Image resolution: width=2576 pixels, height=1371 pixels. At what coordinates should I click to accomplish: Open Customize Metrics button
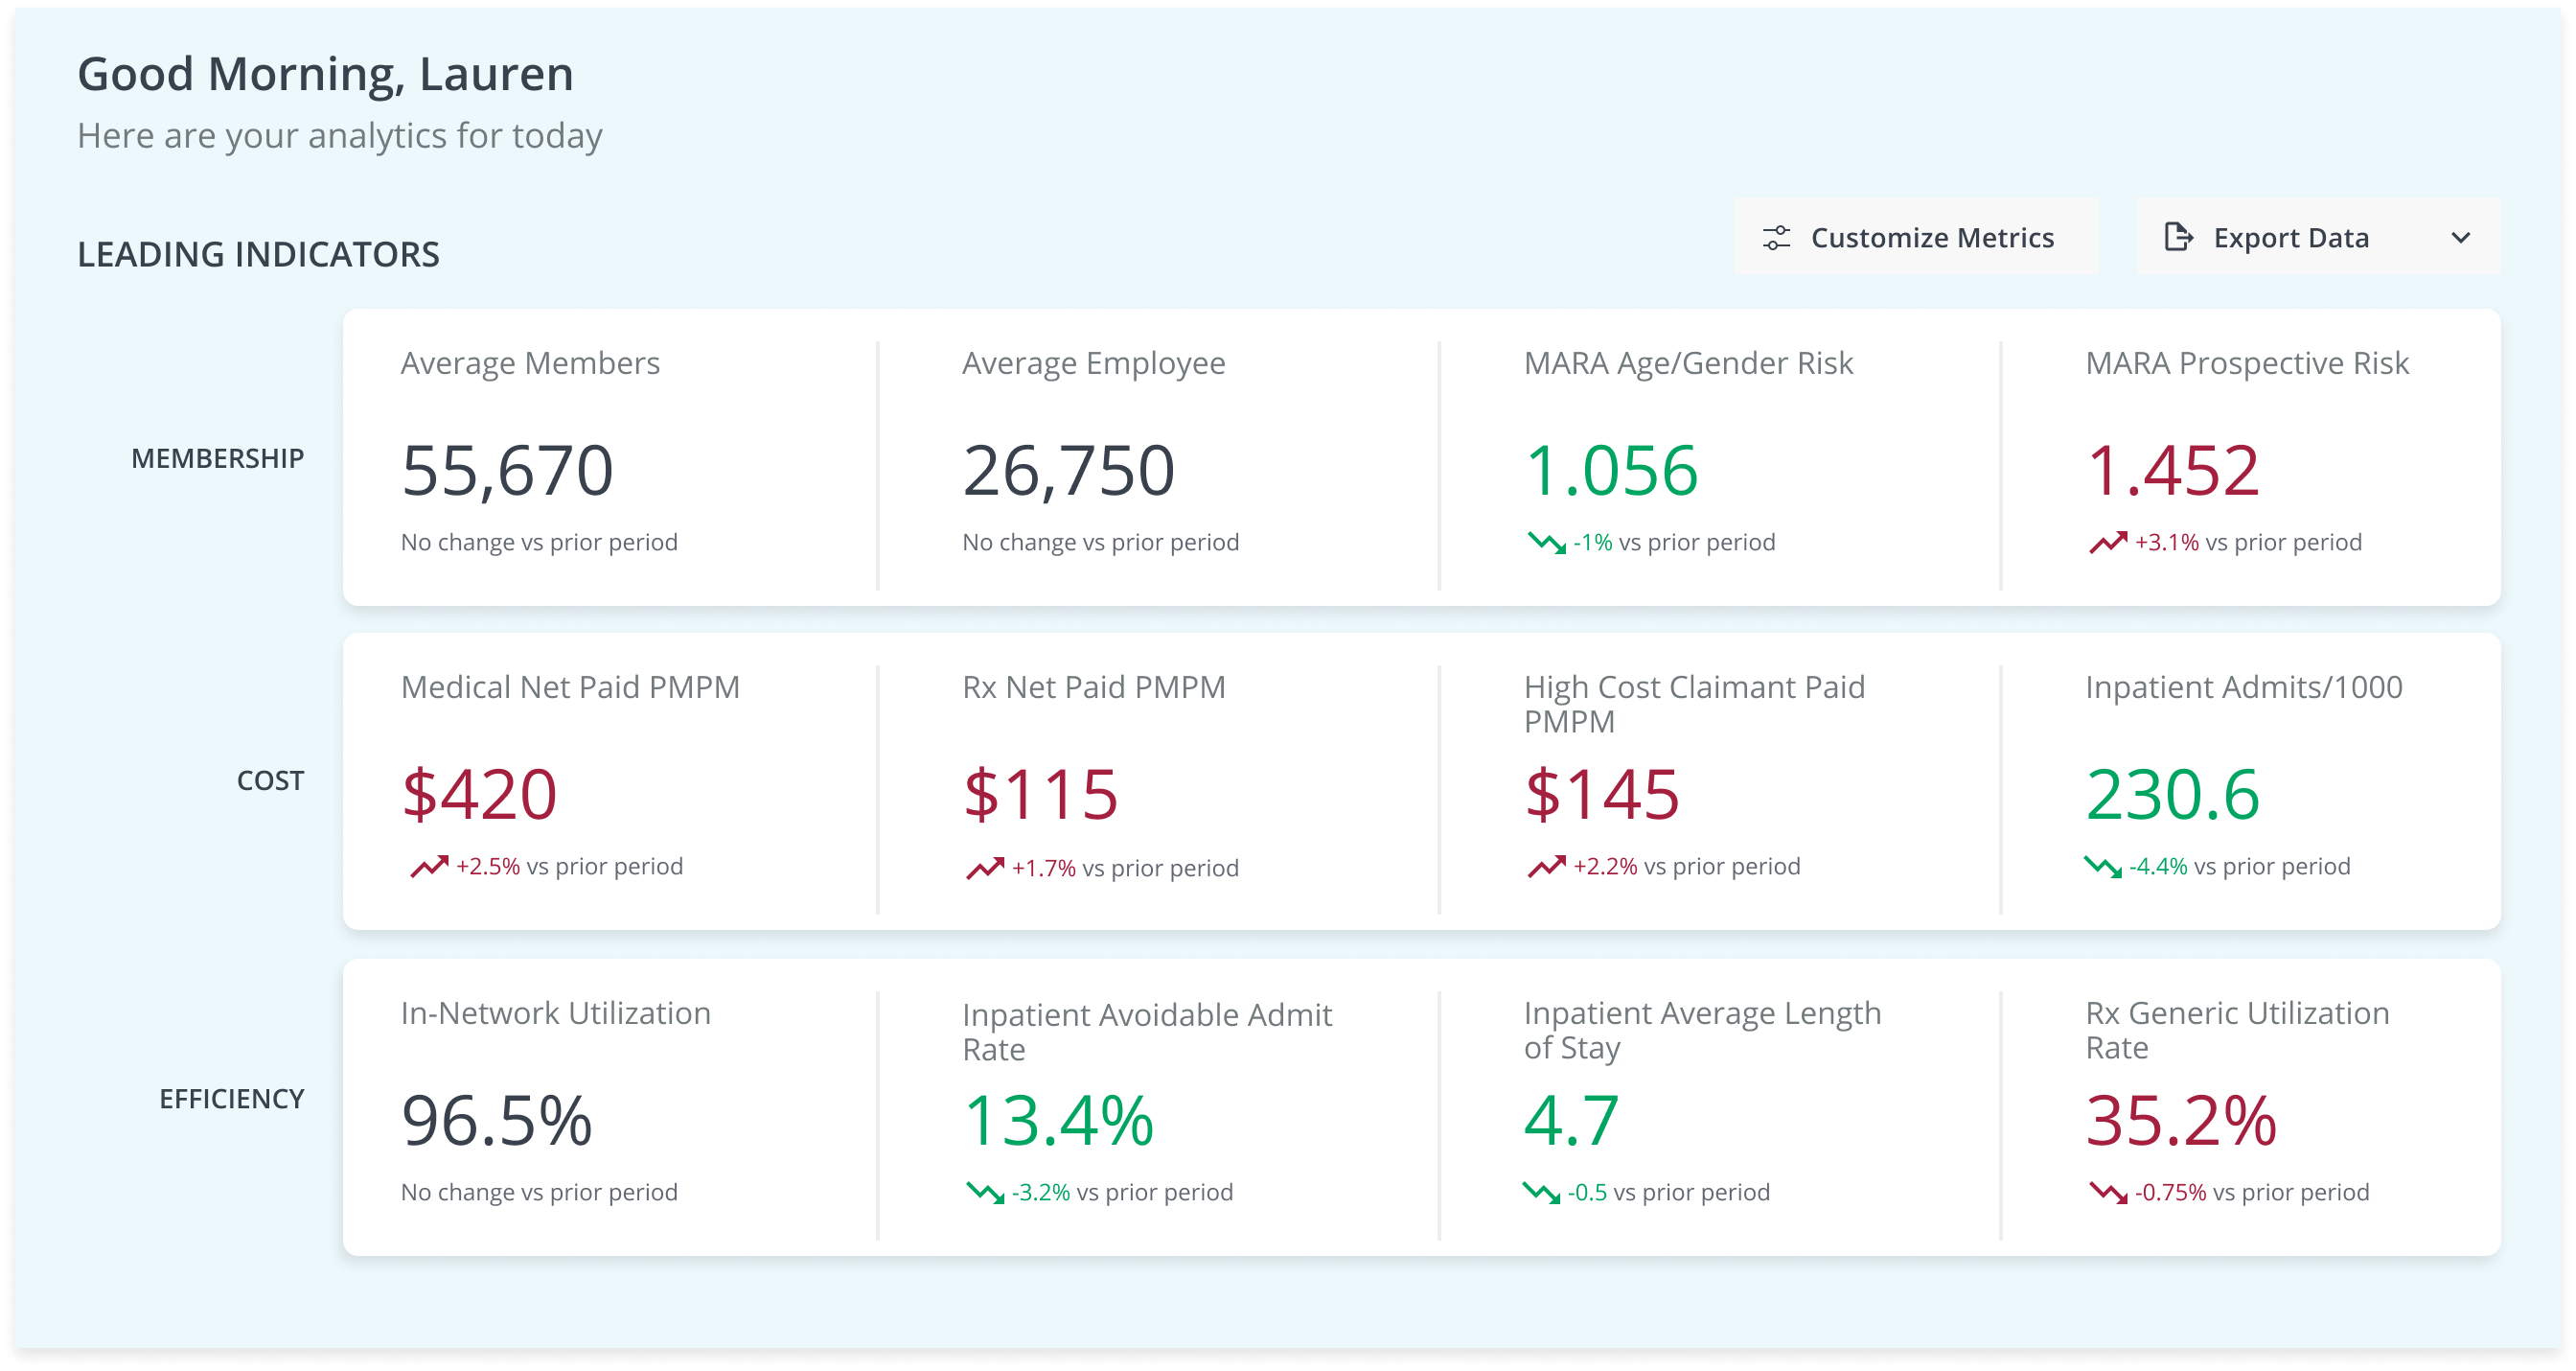click(1916, 237)
